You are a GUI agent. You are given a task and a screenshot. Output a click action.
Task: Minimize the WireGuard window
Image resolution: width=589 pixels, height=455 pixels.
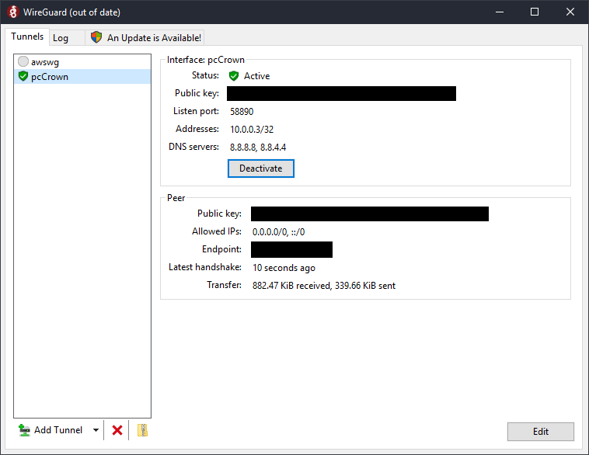[500, 12]
